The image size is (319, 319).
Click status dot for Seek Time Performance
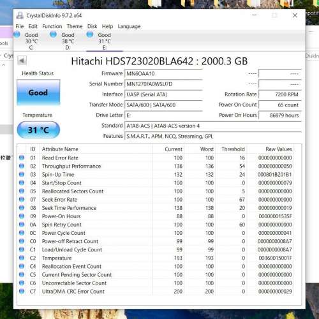[x=22, y=207]
